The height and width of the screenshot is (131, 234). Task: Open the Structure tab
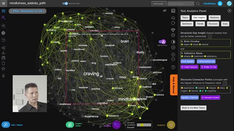[213, 24]
